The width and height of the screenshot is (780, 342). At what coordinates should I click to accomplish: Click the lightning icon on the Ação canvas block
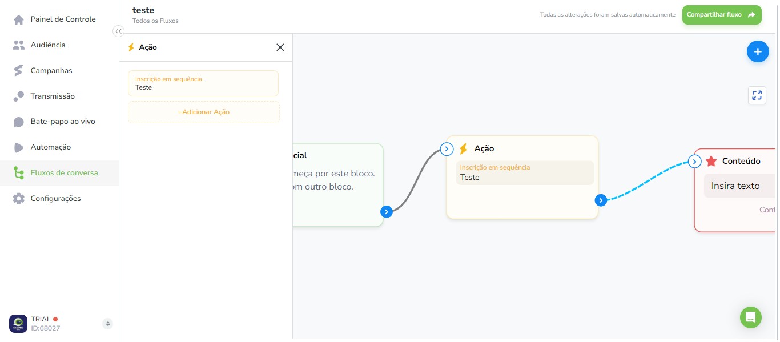tap(464, 149)
